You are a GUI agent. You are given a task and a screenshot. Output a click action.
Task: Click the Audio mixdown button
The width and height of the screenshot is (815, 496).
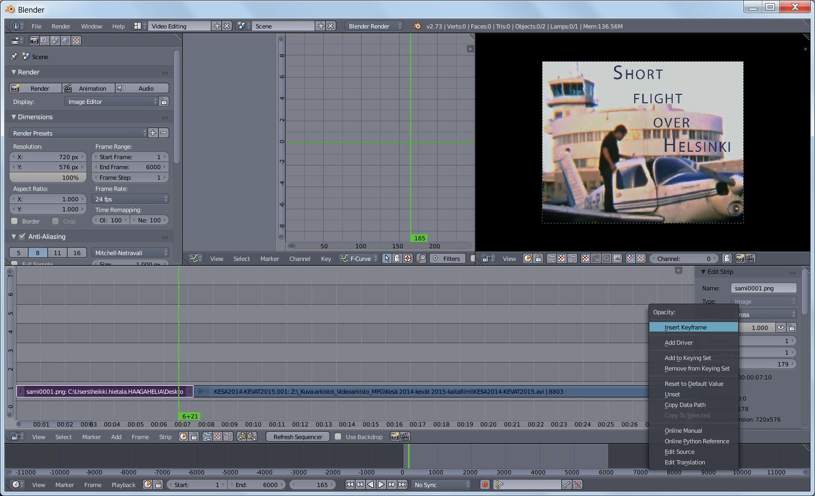point(142,88)
